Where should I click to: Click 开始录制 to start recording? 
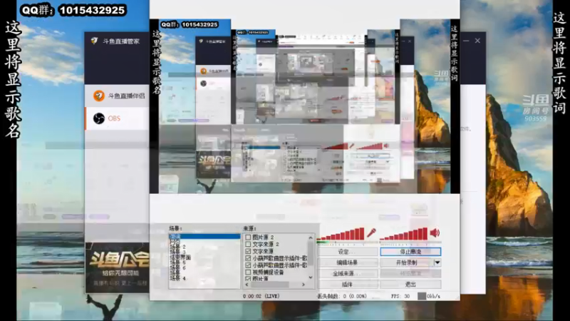[x=407, y=263]
